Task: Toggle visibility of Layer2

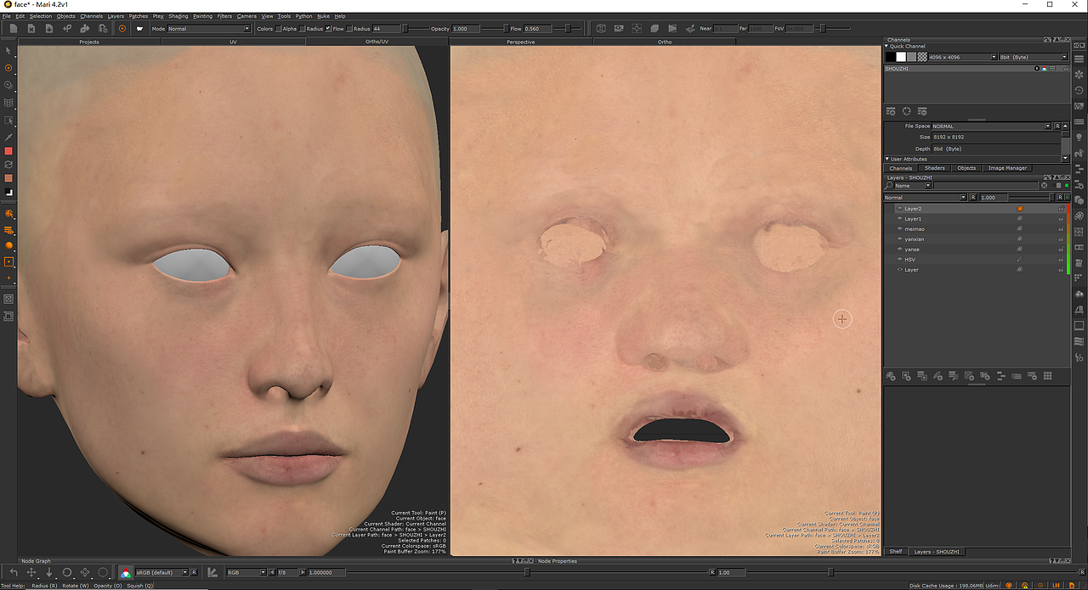Action: tap(900, 208)
